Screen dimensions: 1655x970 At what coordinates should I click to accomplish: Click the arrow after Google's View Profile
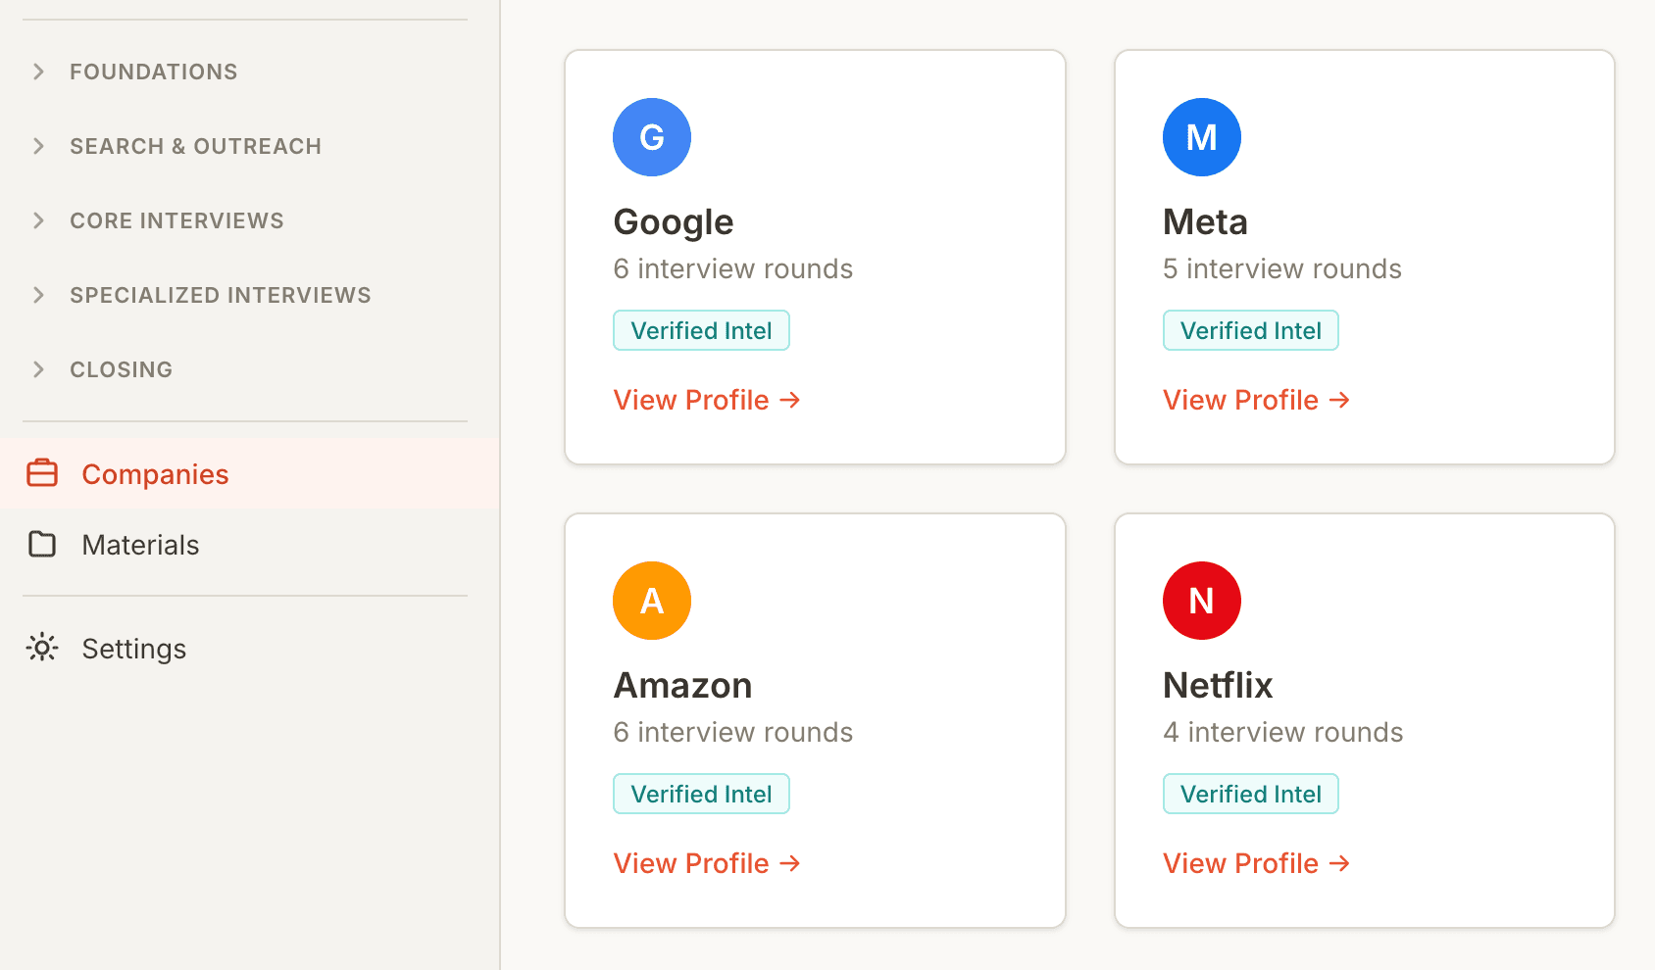790,400
